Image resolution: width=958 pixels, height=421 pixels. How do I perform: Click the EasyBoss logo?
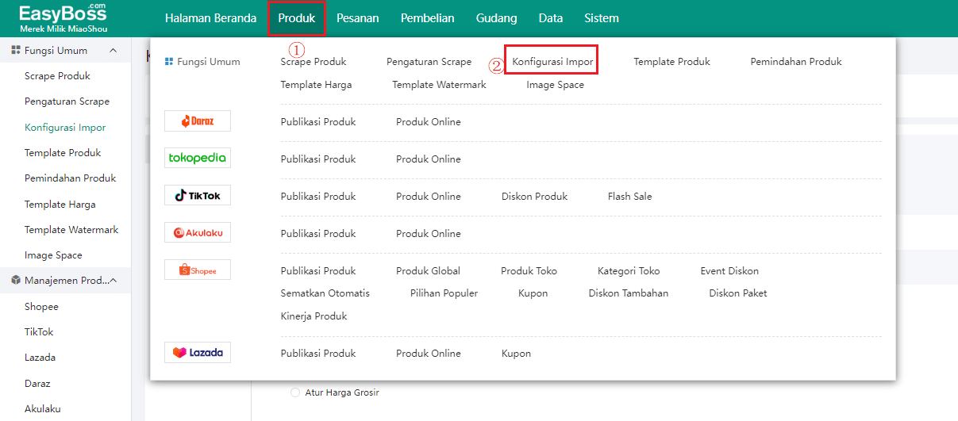(63, 17)
